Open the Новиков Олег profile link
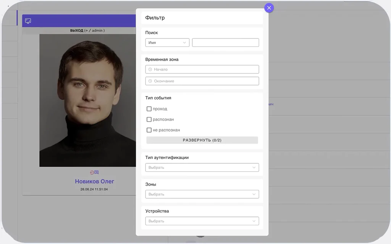 [94, 181]
